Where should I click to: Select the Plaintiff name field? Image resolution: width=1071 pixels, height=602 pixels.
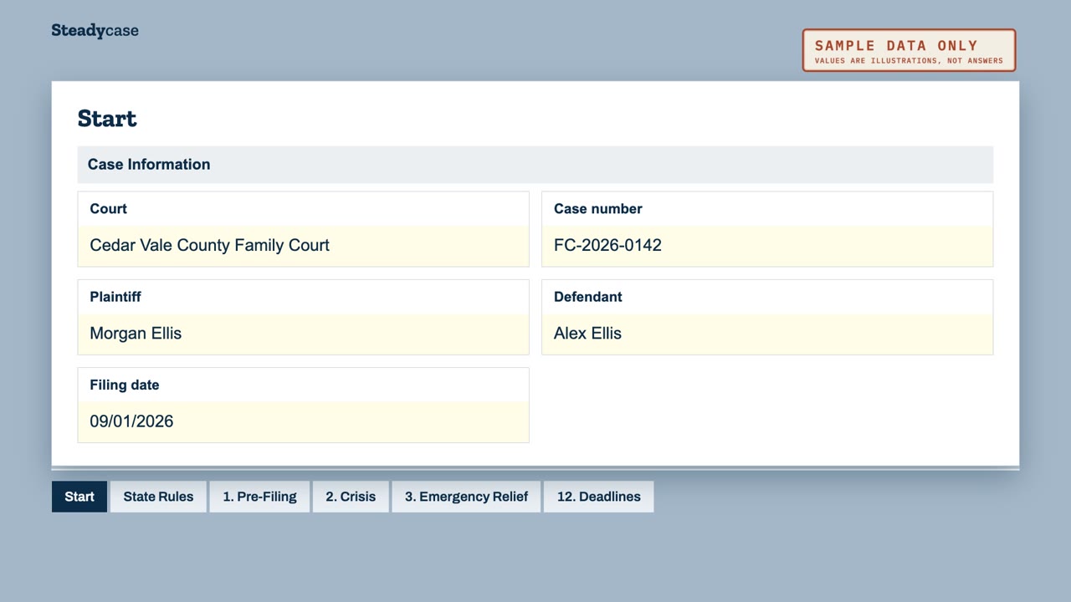coord(303,334)
